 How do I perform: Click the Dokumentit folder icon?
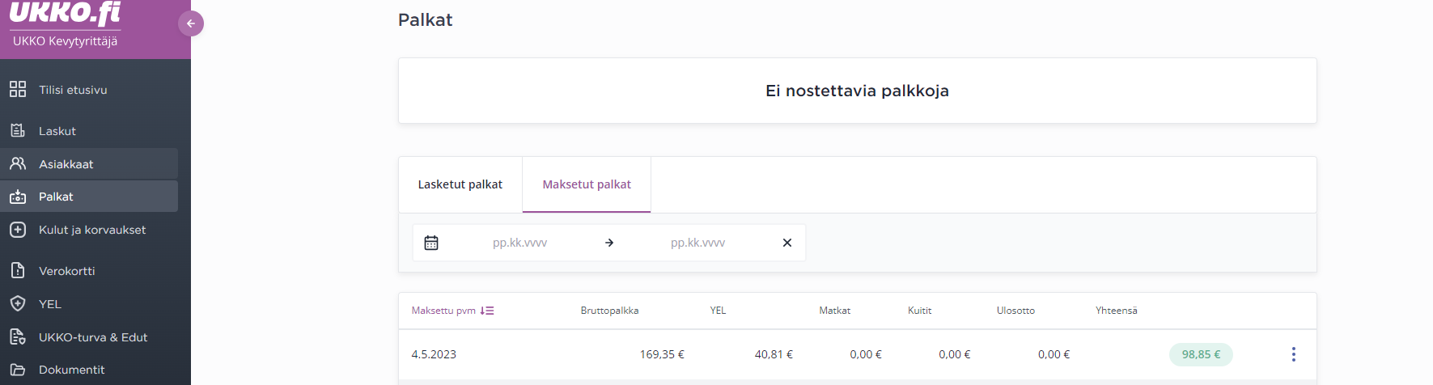(x=18, y=370)
